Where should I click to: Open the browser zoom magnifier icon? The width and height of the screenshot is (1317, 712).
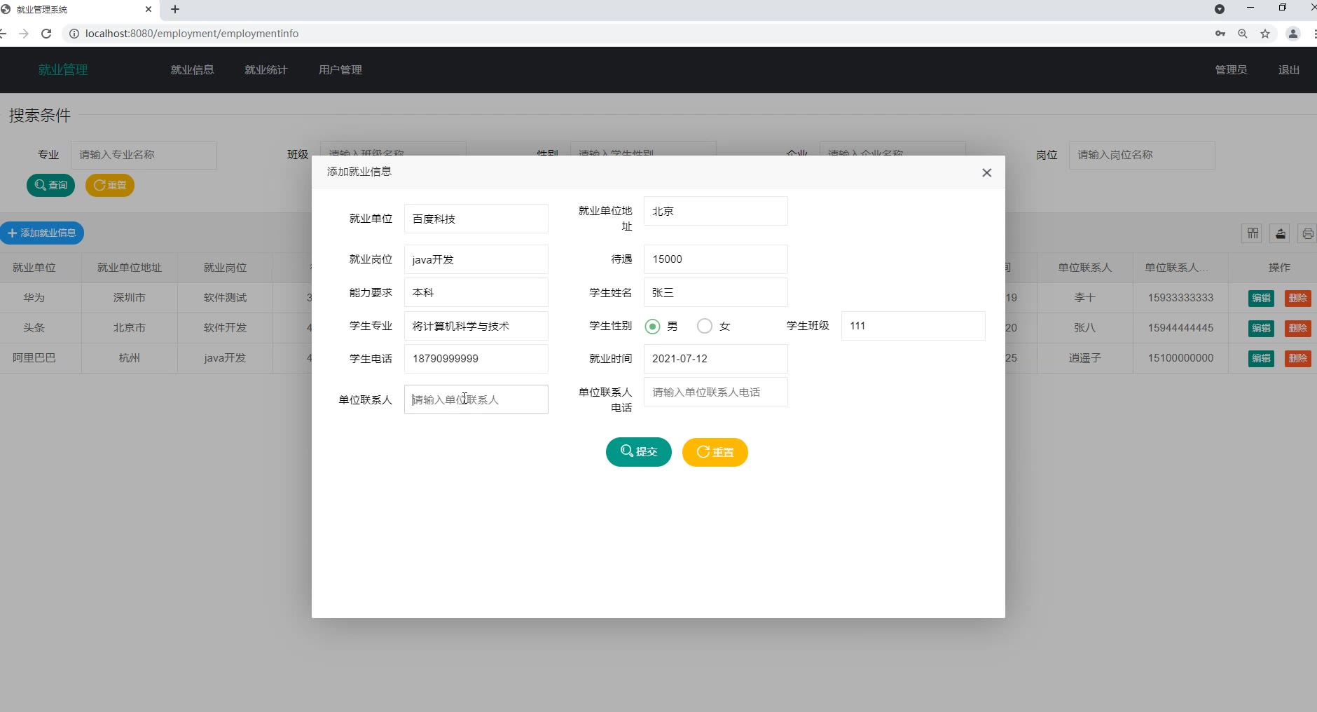(x=1242, y=34)
